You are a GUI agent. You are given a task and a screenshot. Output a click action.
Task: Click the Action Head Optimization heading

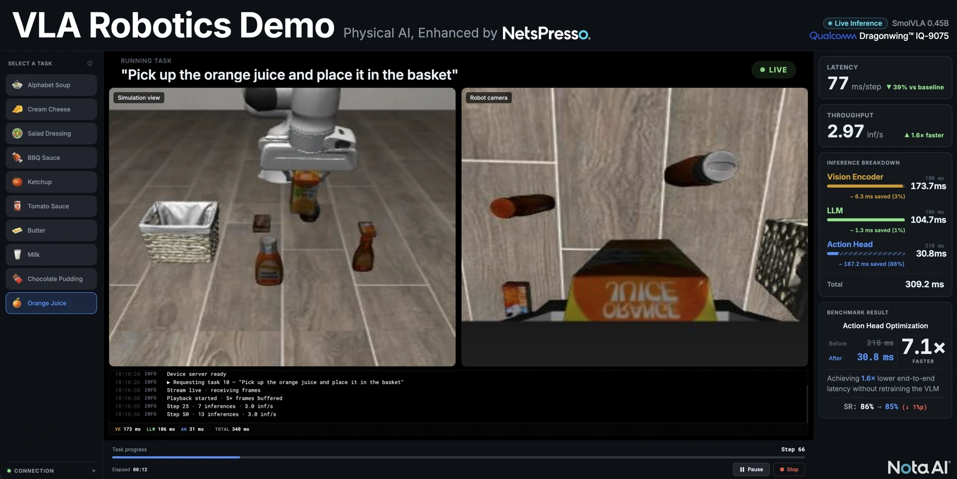[x=885, y=326]
